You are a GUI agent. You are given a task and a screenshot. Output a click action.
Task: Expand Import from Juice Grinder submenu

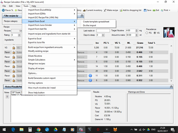(74, 25)
